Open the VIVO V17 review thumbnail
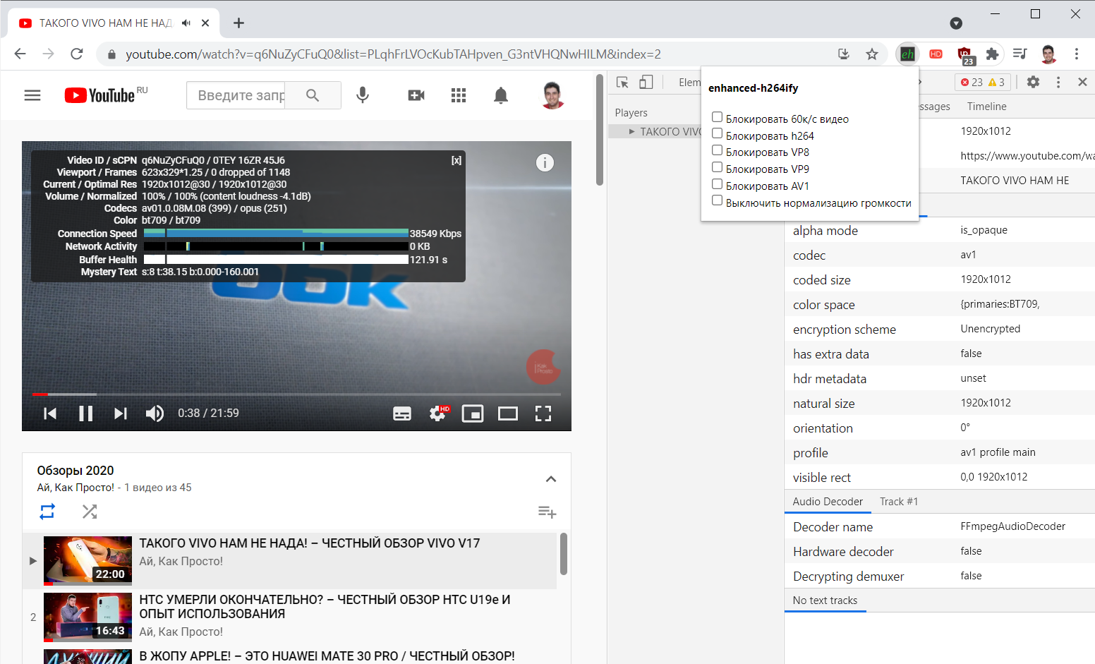 87,561
